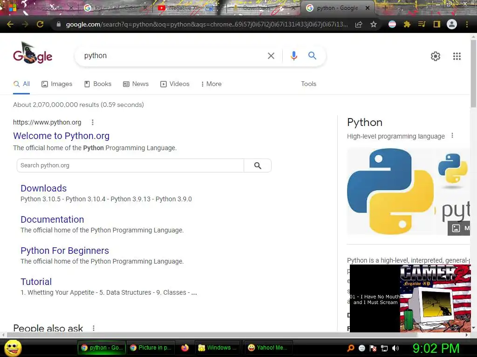Viewport: 477px width, 357px height.
Task: Click the pink-blue striped extension icon
Action: pyautogui.click(x=392, y=24)
